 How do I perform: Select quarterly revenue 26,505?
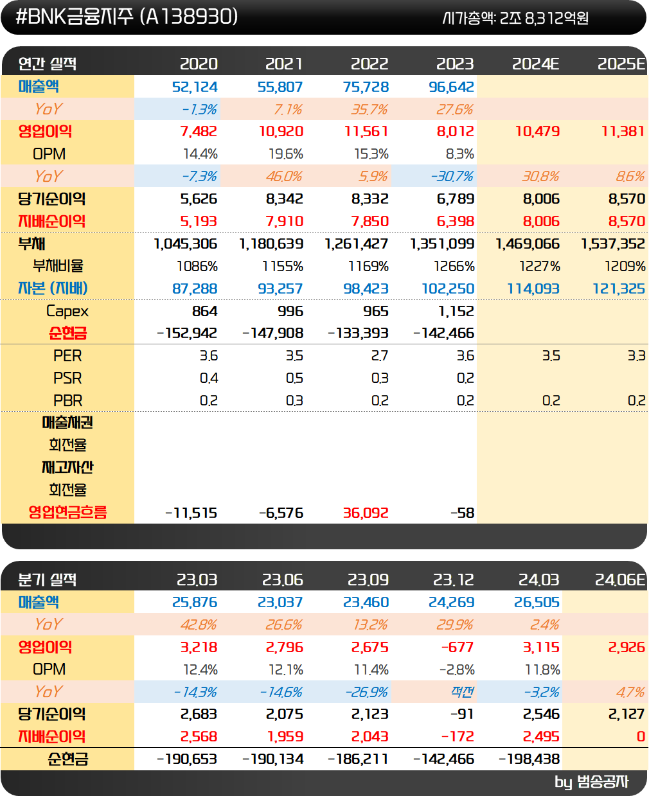pos(537,602)
